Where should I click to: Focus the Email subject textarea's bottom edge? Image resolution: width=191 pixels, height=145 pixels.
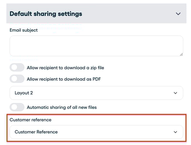[96, 56]
